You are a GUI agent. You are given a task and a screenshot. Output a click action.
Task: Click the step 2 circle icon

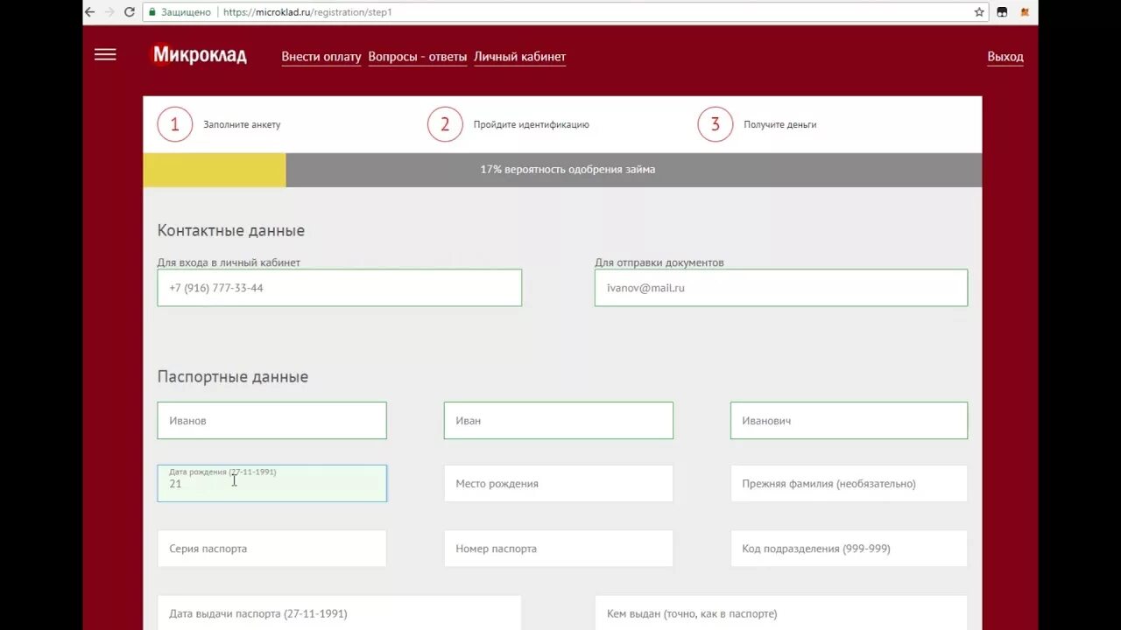click(x=445, y=124)
